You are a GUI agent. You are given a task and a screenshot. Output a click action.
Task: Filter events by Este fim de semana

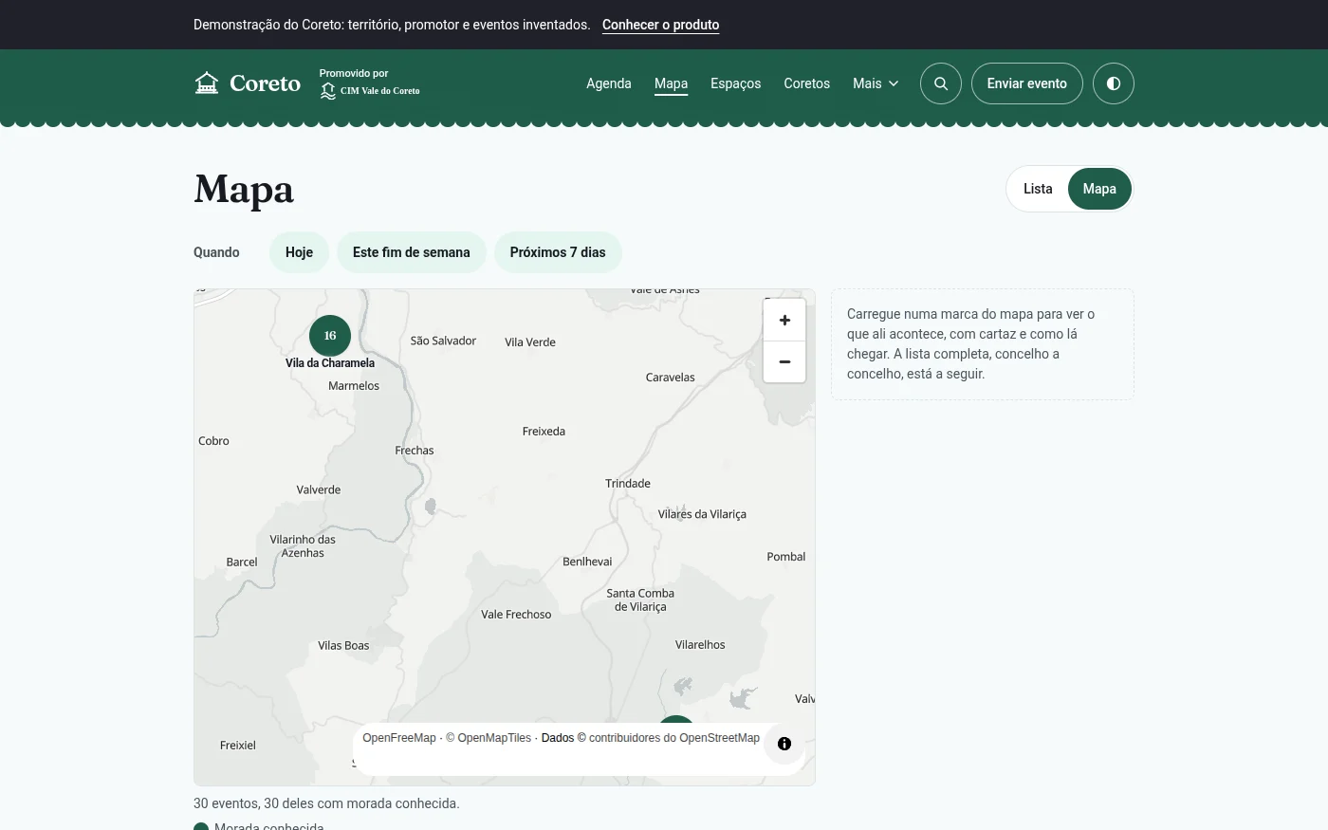pos(412,252)
